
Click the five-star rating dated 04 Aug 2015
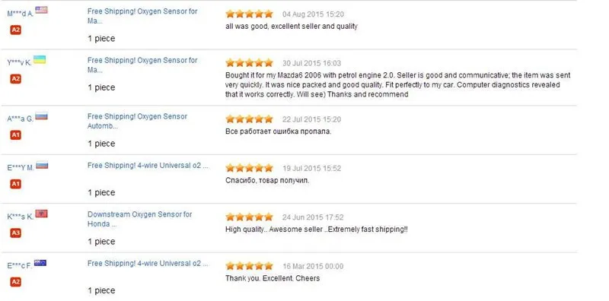(x=250, y=14)
